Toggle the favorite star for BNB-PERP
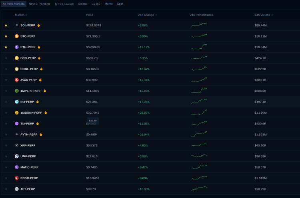The image size is (300, 198). pyautogui.click(x=6, y=58)
